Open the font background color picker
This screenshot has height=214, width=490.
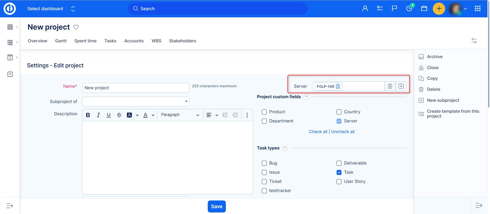(130, 115)
